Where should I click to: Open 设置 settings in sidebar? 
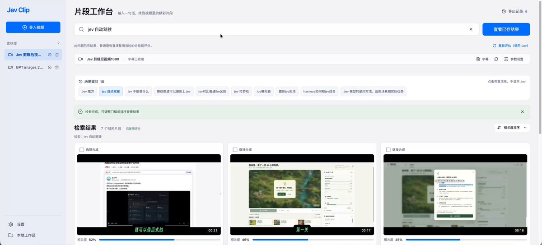pos(16,224)
